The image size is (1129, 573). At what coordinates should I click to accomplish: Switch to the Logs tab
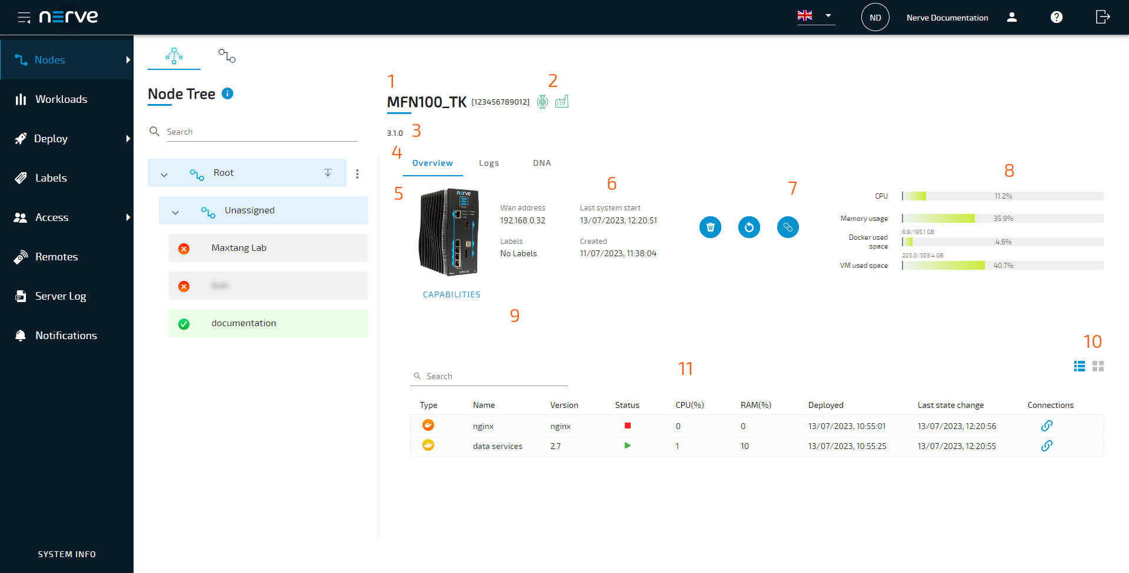pyautogui.click(x=489, y=163)
